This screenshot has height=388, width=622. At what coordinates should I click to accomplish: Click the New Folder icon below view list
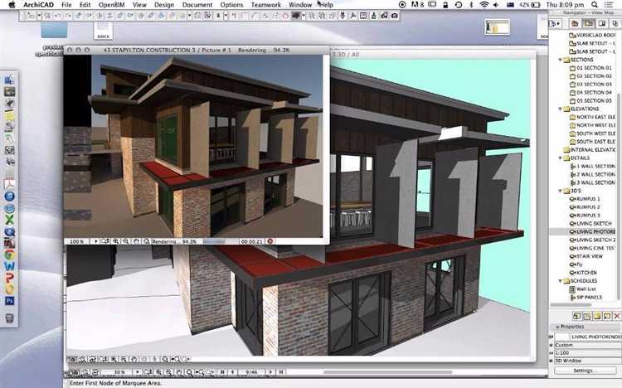pos(596,316)
